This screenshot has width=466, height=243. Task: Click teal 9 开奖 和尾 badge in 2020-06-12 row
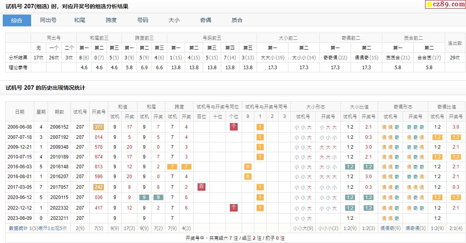(x=158, y=197)
